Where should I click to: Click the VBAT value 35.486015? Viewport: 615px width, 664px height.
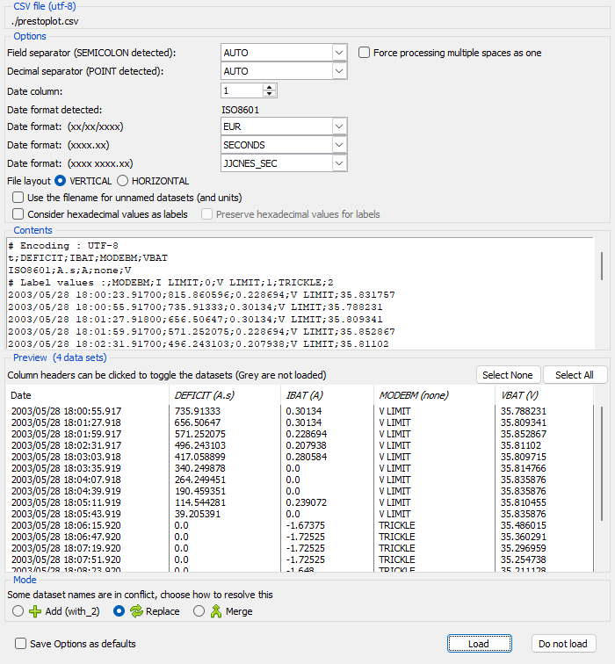point(523,525)
